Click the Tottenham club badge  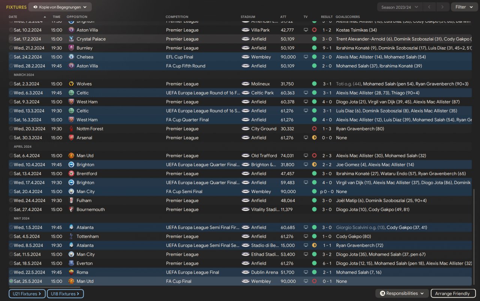tap(71, 237)
